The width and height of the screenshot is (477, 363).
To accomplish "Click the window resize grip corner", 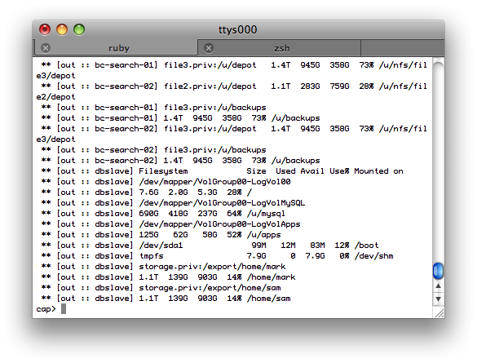I will pos(439,312).
